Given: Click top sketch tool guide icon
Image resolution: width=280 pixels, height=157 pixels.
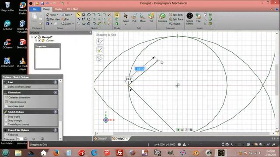Looking at the screenshot, I should coord(100,42).
